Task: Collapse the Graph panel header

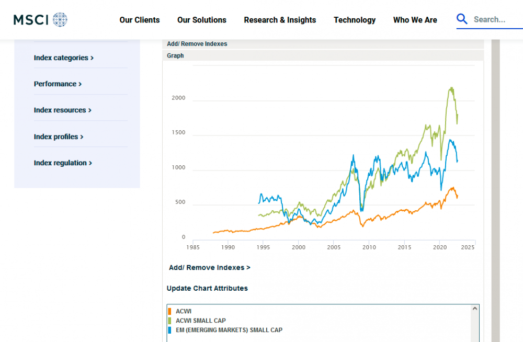Action: (x=176, y=55)
